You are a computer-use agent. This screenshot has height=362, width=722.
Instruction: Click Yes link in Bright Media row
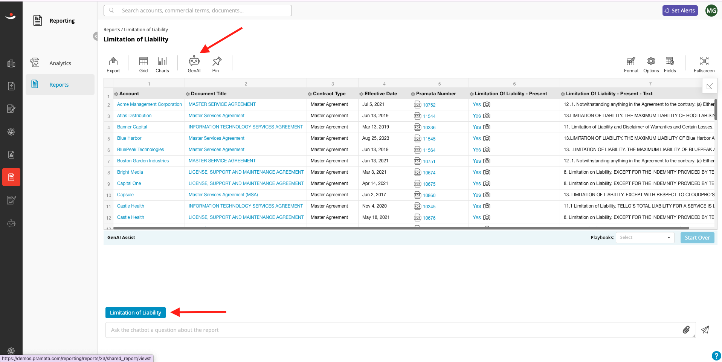click(x=476, y=172)
